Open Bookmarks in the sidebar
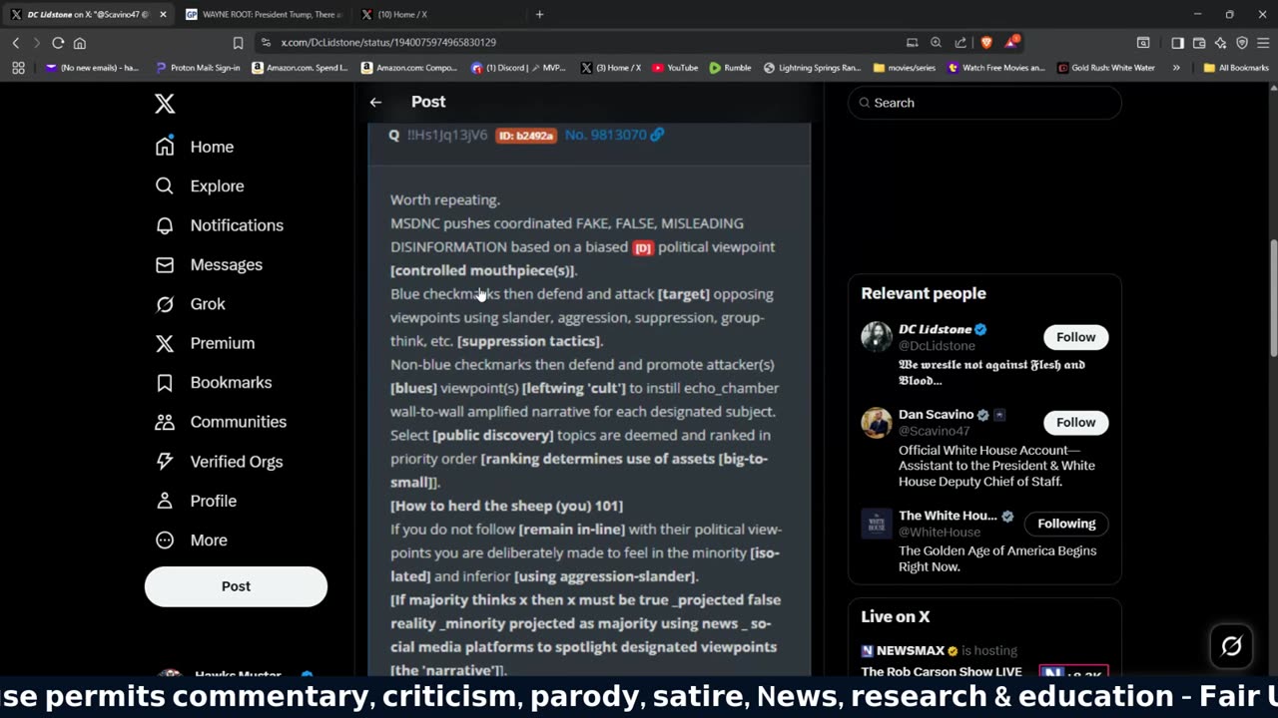Screen dimensions: 1278x718 point(214,382)
